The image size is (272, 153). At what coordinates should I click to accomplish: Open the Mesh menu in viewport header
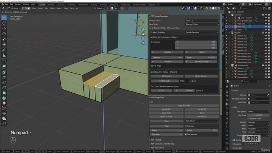coord(52,8)
